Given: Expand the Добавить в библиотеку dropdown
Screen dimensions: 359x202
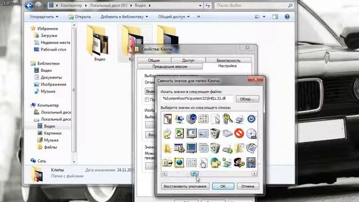Looking at the screenshot, I should tap(124, 16).
